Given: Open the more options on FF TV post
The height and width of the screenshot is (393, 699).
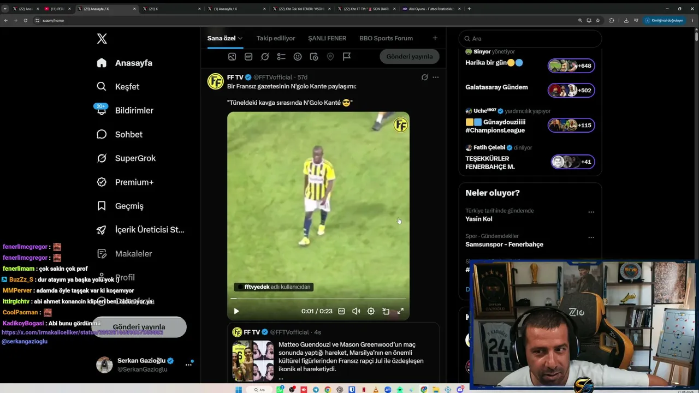Looking at the screenshot, I should point(436,78).
